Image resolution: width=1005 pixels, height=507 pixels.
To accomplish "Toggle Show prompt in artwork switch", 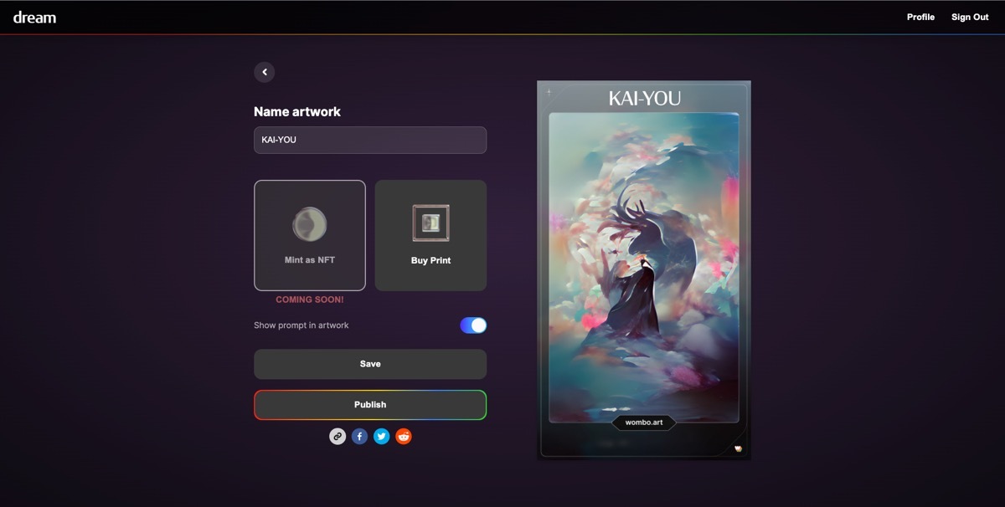I will [473, 325].
